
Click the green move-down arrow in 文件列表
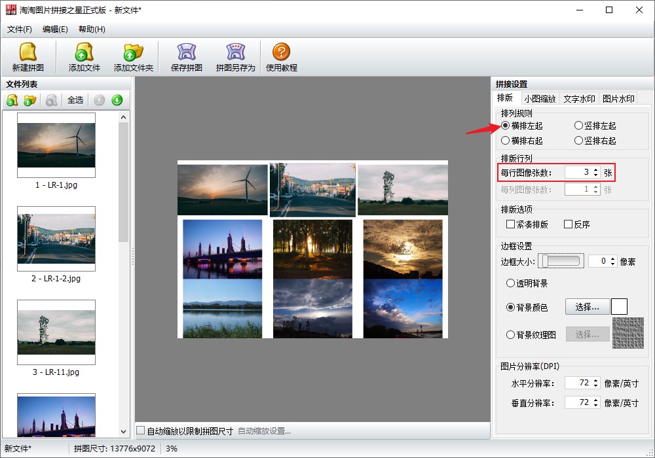(x=117, y=100)
